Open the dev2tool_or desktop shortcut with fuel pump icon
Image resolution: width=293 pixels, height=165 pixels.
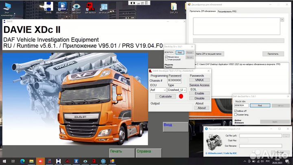point(62,8)
